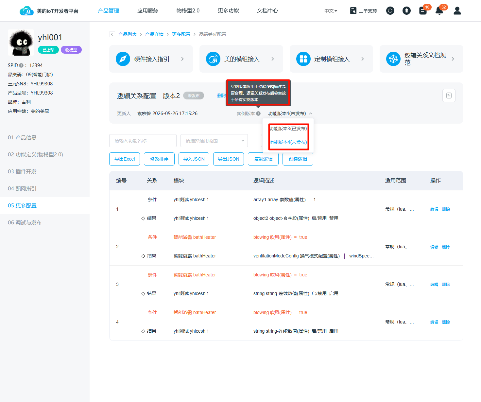Click the upload arrow icon in header
This screenshot has height=402, width=481.
tap(406, 11)
